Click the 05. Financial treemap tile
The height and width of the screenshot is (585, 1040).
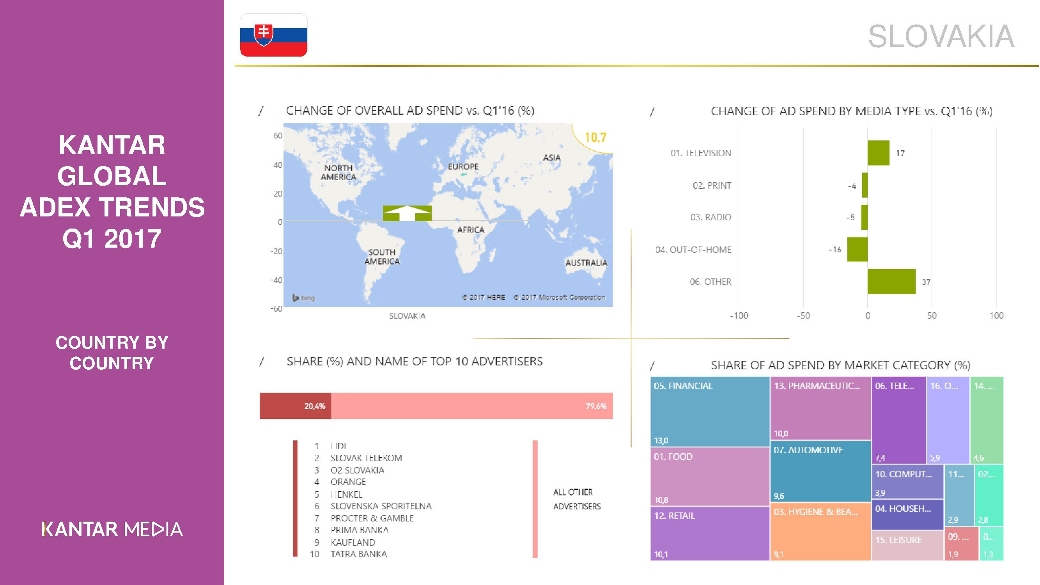(x=710, y=411)
